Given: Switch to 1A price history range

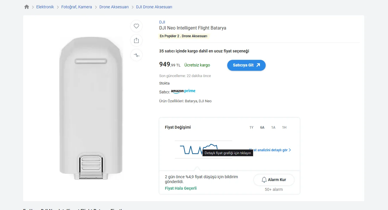Looking at the screenshot, I should tap(273, 127).
